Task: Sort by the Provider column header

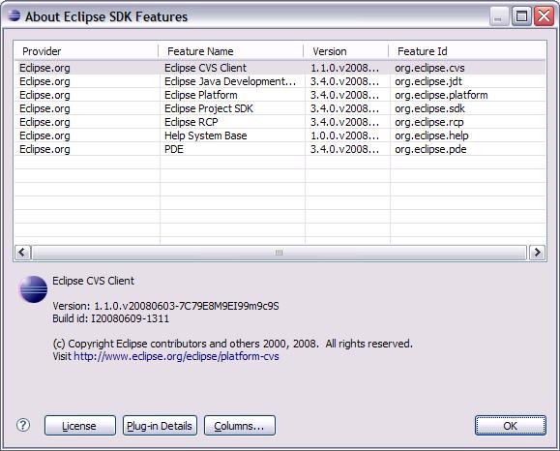Action: click(86, 51)
